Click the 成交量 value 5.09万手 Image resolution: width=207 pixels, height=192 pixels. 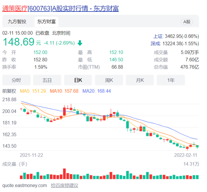click(190, 52)
